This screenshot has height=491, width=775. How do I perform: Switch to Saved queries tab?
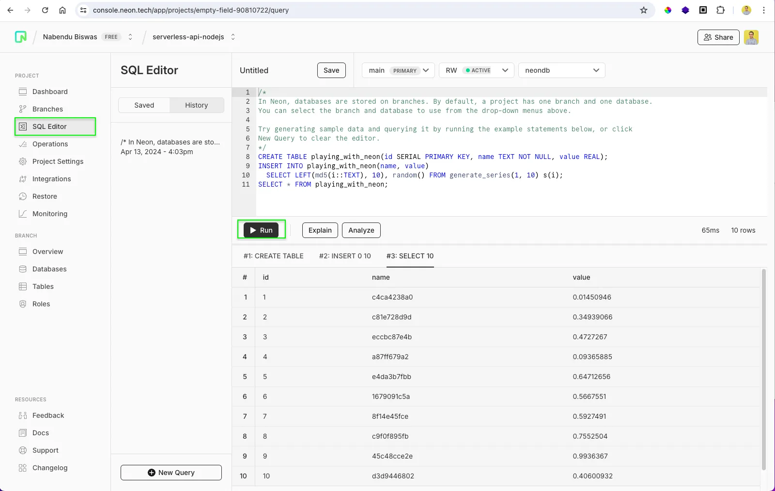144,105
